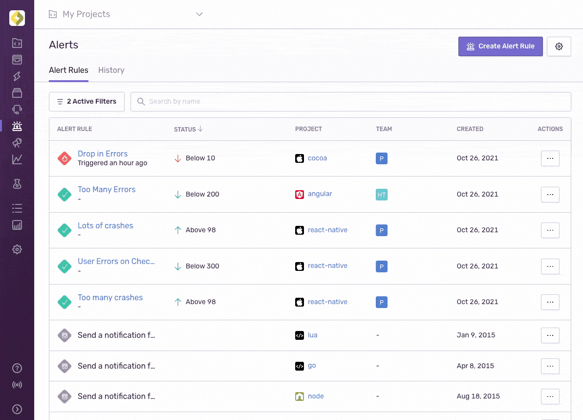
Task: Expand the sidebar with arrow icon
Action: pyautogui.click(x=17, y=409)
